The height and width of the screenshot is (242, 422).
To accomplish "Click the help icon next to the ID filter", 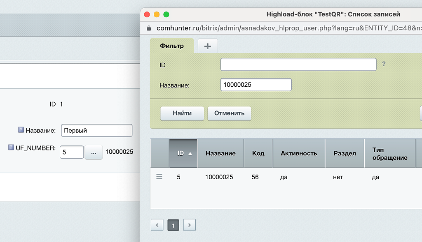I will pyautogui.click(x=383, y=64).
